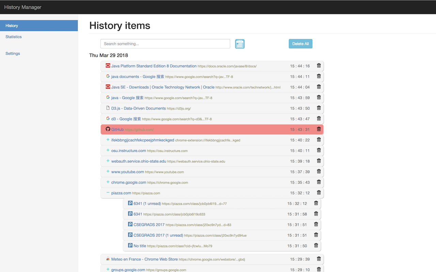Delete the D3.js Data-Driven Documents row
This screenshot has height=272, width=436.
[319, 108]
